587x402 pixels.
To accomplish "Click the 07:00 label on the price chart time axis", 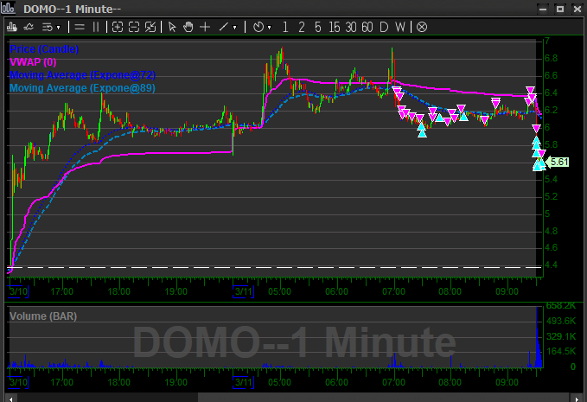I will click(393, 291).
